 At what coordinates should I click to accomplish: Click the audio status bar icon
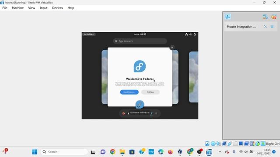219,143
